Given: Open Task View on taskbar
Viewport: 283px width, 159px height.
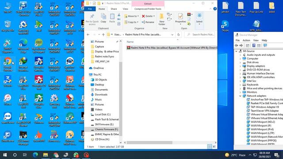Looking at the screenshot, I should [25, 155].
